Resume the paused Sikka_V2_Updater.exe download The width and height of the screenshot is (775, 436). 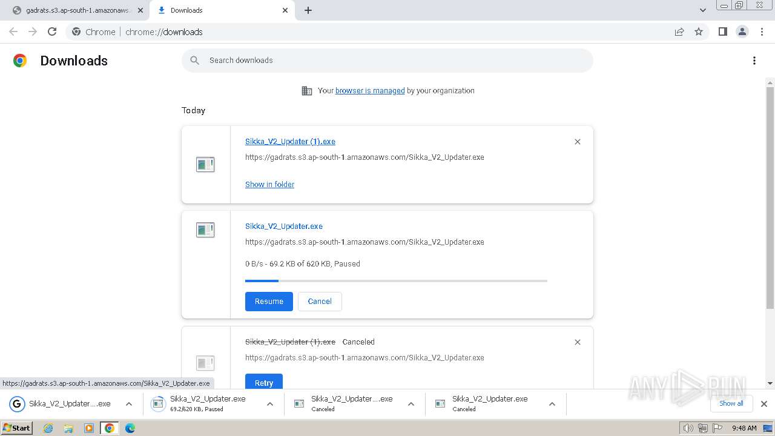coord(269,302)
